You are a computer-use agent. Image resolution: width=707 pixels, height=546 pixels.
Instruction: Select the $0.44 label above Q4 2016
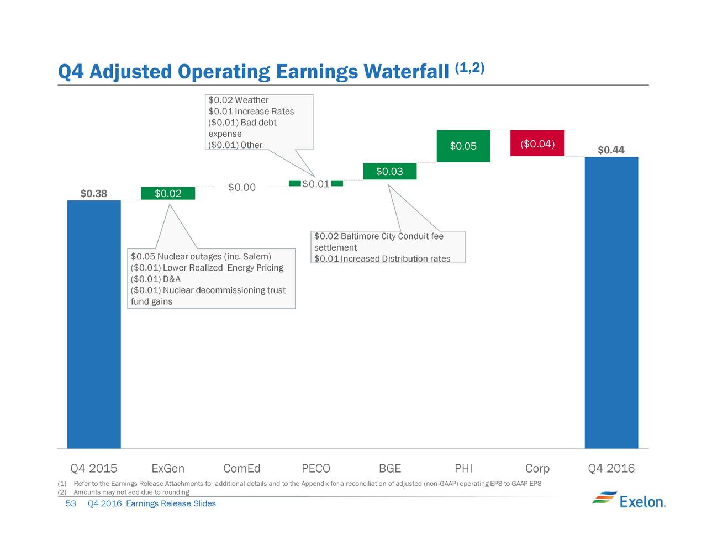pos(611,150)
